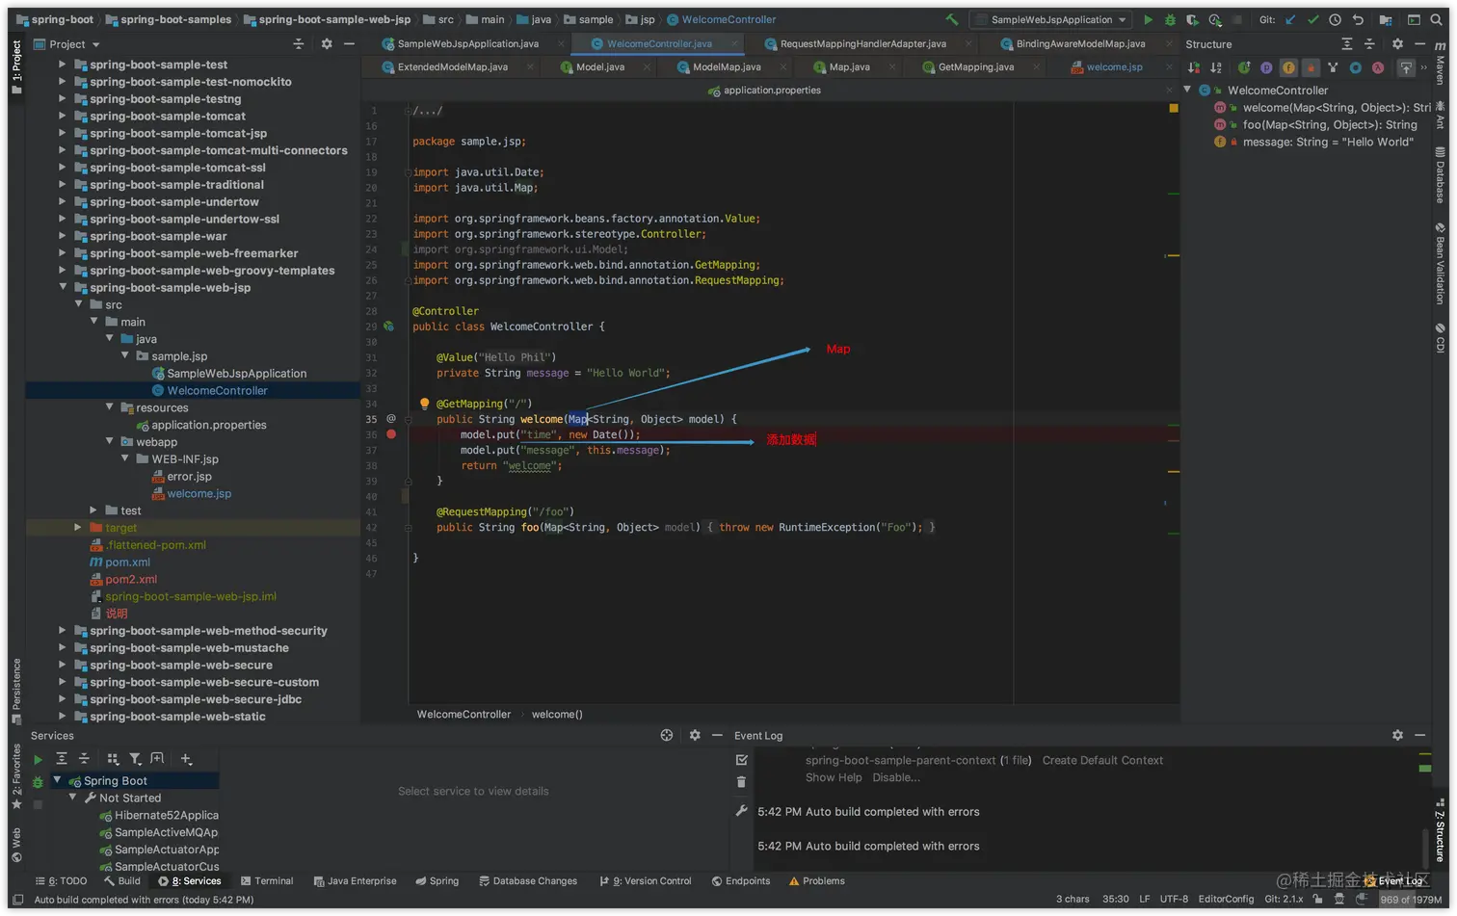Start debugging with the Debug bug icon
The width and height of the screenshot is (1457, 916).
click(x=1170, y=19)
